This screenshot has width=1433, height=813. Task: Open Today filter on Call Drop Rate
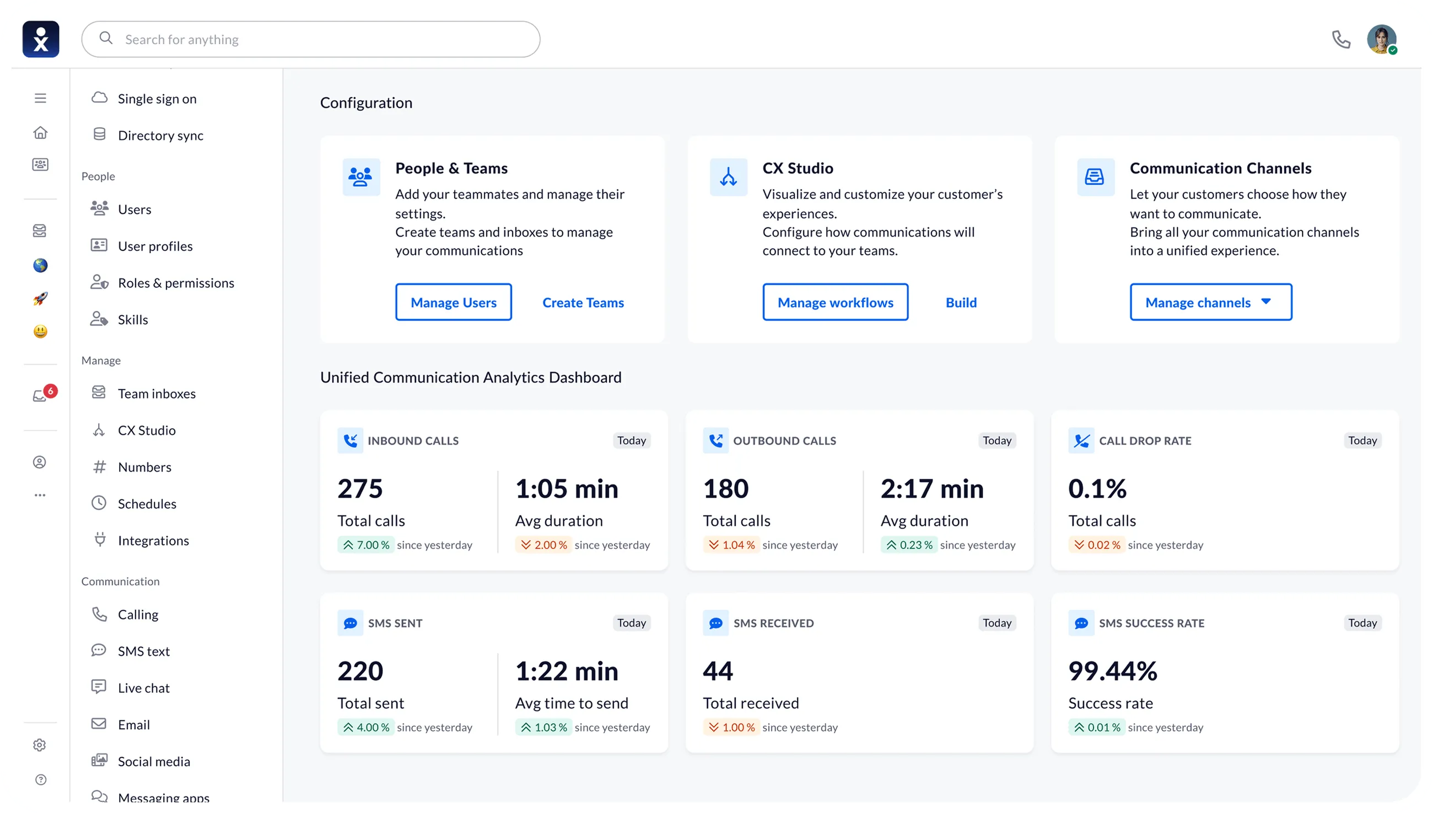pos(1362,440)
